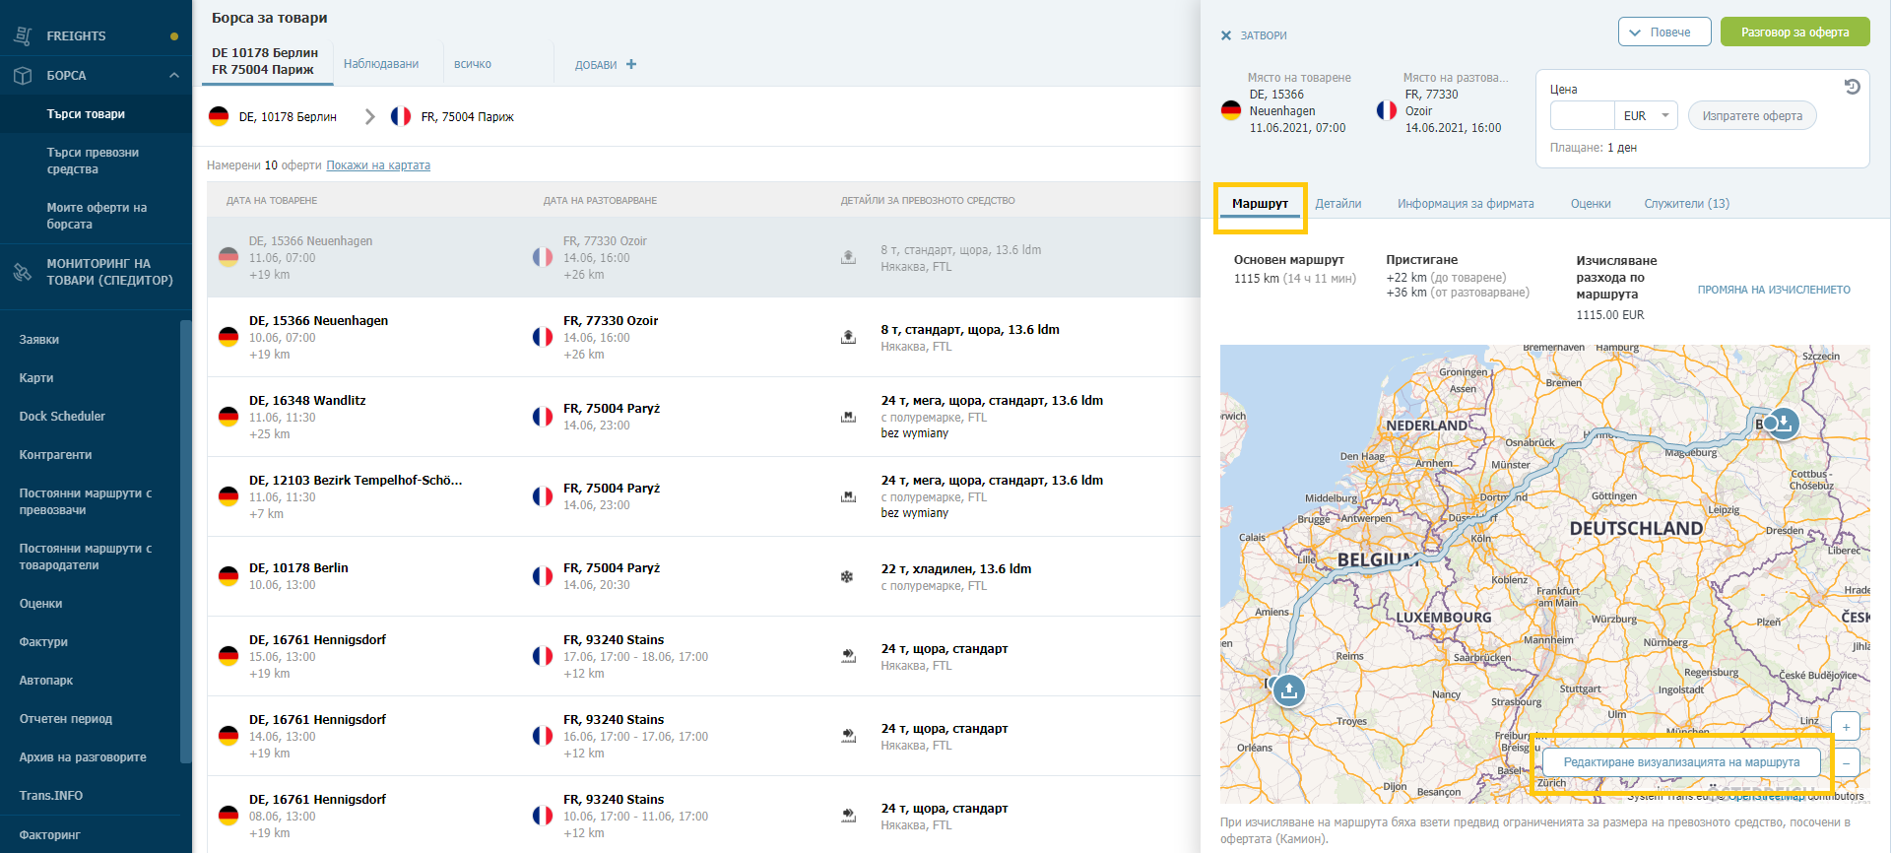Click French flag on Berlin 10178 row
The height and width of the screenshot is (853, 1891).
pyautogui.click(x=543, y=576)
